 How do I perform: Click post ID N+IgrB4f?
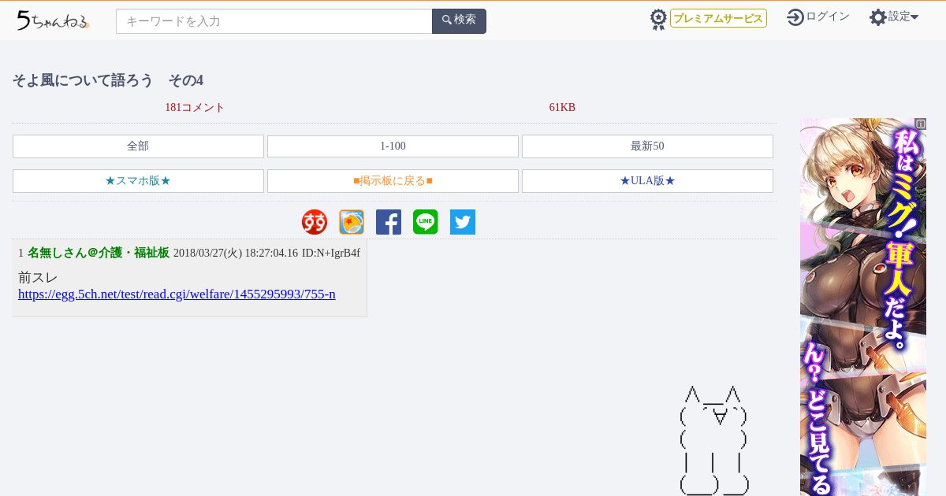[331, 253]
